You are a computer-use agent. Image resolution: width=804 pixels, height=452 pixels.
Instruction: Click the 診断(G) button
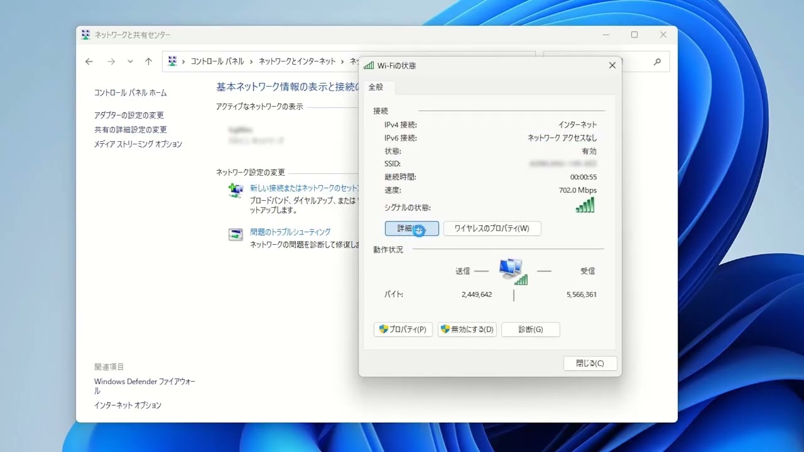tap(530, 330)
